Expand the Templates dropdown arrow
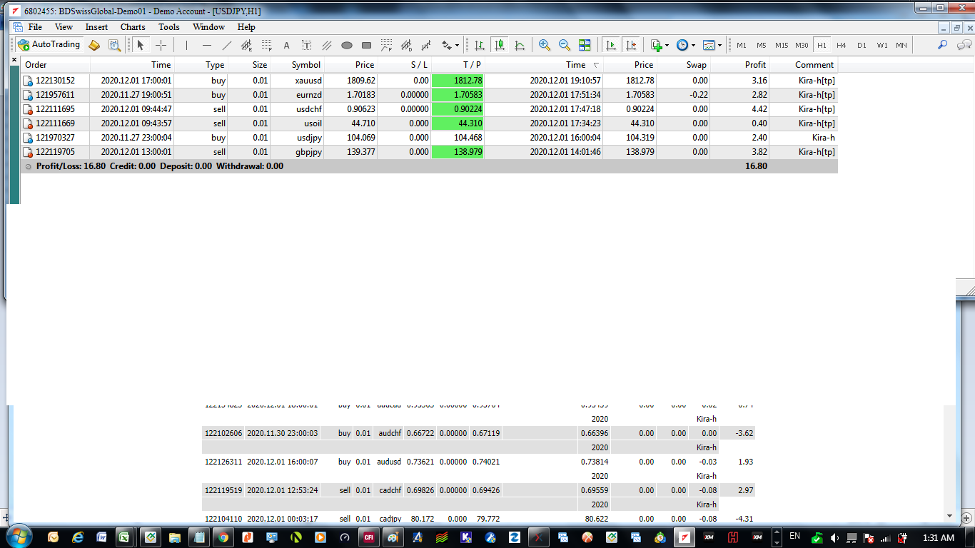 coord(719,45)
